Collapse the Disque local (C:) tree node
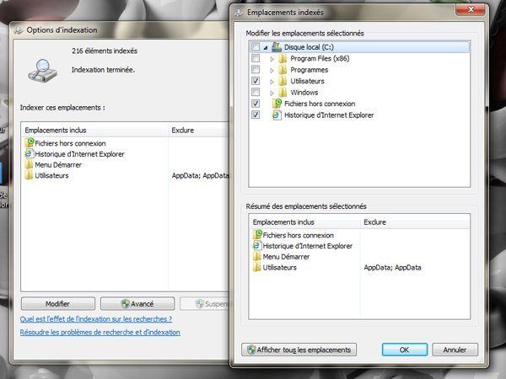Screen dimensions: 506x379 [266, 48]
